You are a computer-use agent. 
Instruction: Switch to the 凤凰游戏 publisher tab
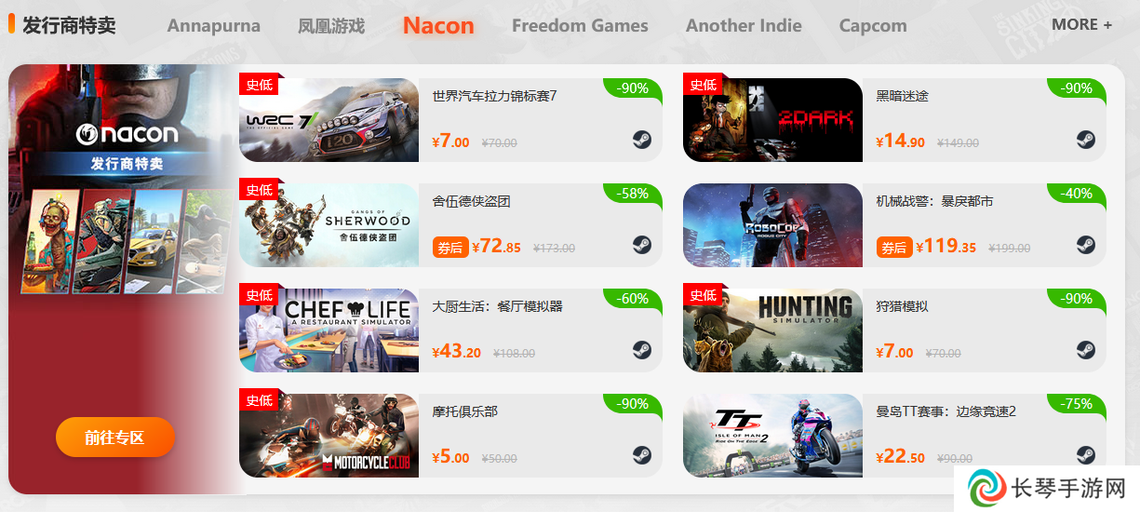tap(331, 26)
